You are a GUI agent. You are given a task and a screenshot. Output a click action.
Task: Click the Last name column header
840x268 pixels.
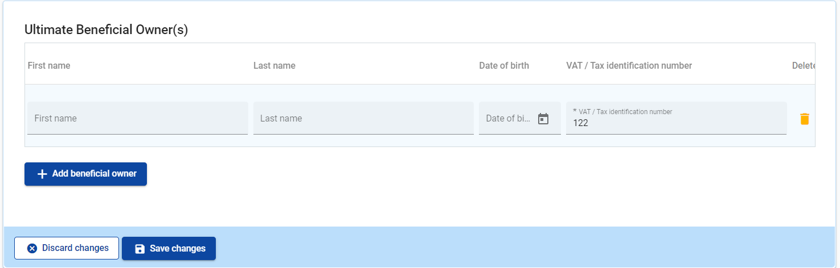(274, 66)
